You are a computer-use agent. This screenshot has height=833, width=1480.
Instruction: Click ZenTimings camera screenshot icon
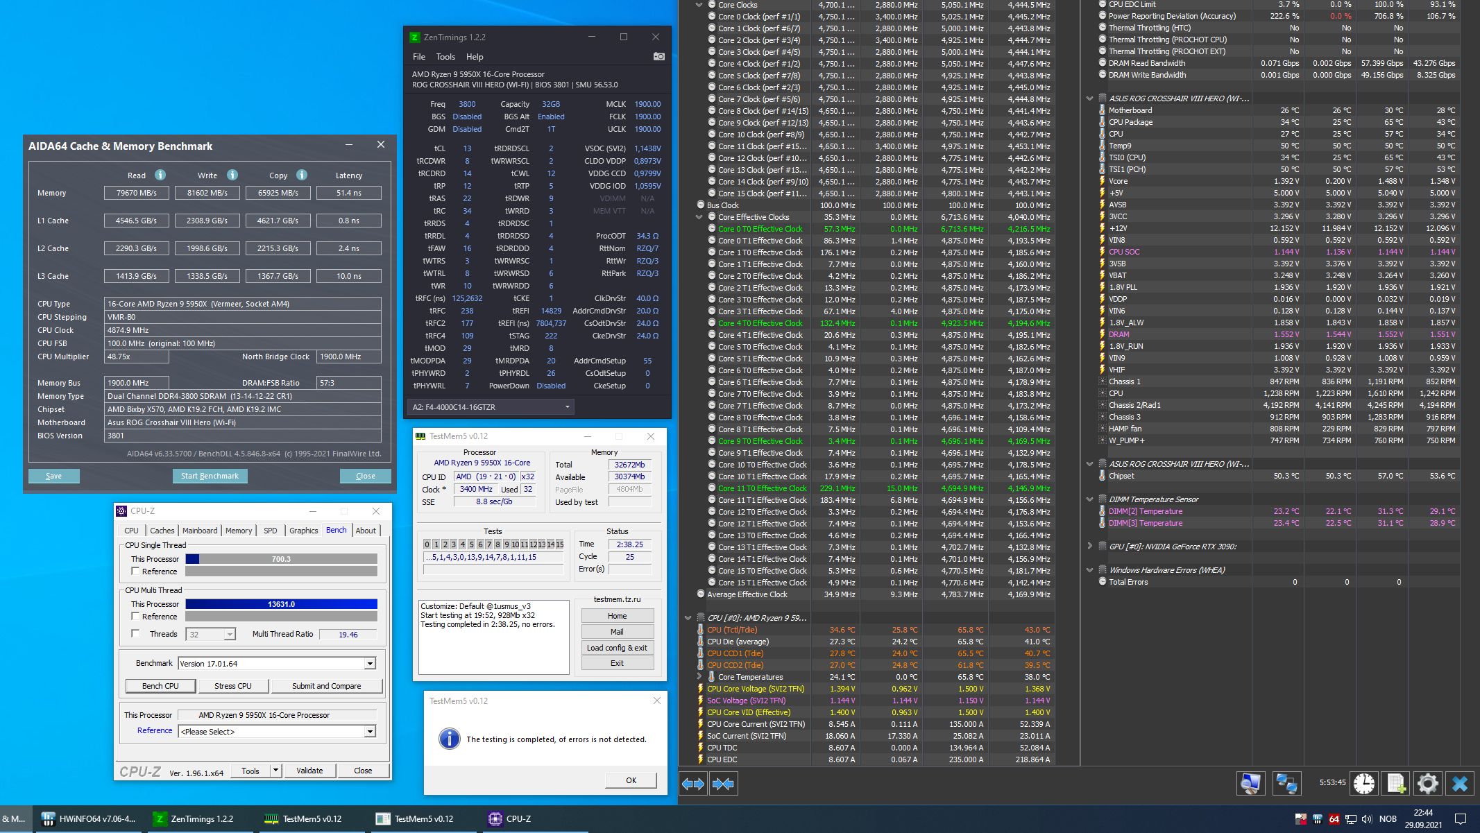click(x=659, y=56)
